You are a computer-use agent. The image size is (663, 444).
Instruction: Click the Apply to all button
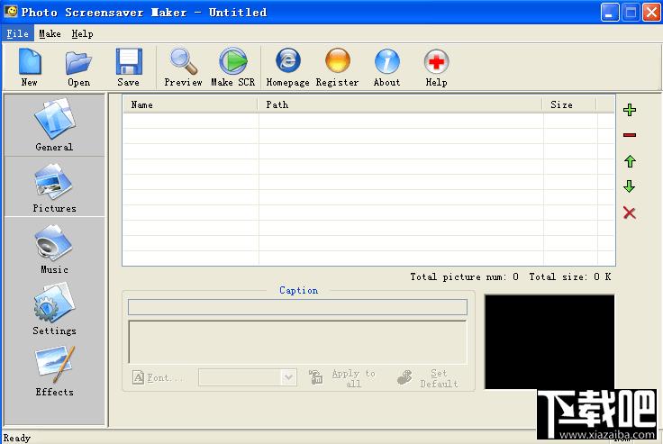(342, 378)
